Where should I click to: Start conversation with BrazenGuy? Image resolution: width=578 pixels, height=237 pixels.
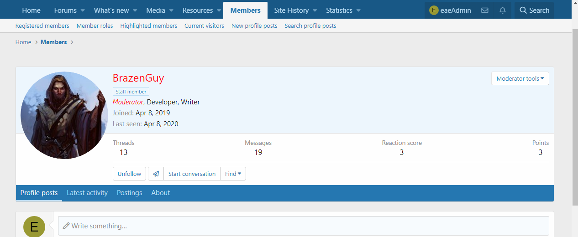tap(192, 174)
